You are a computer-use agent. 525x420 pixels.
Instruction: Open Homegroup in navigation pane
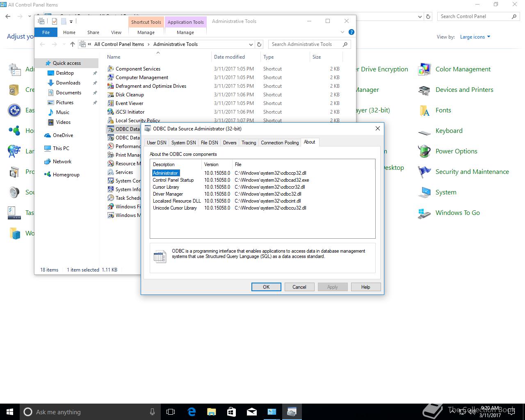62,174
